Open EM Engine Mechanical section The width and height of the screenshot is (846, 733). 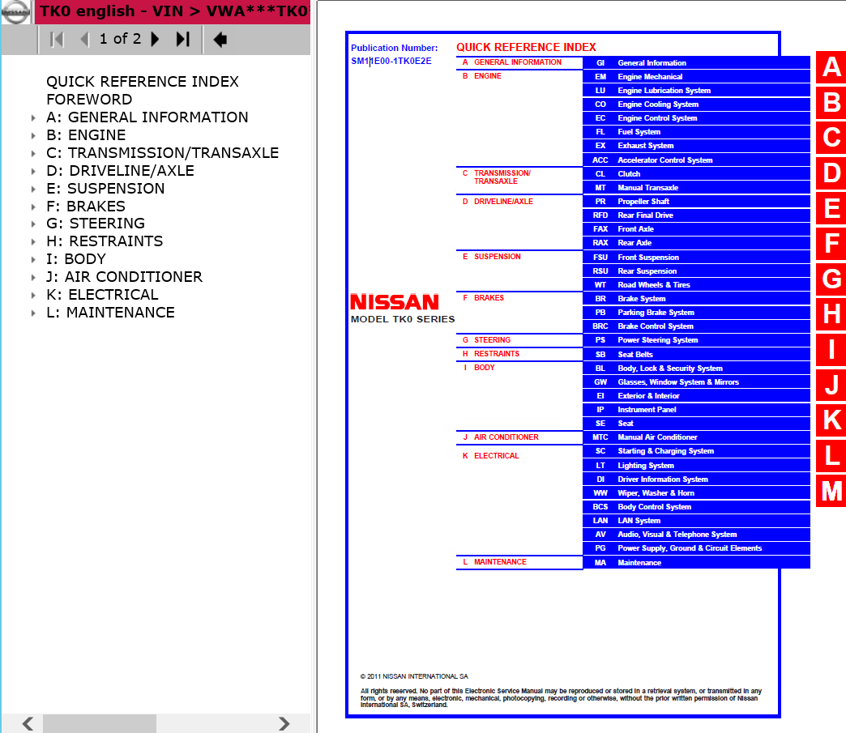(697, 77)
